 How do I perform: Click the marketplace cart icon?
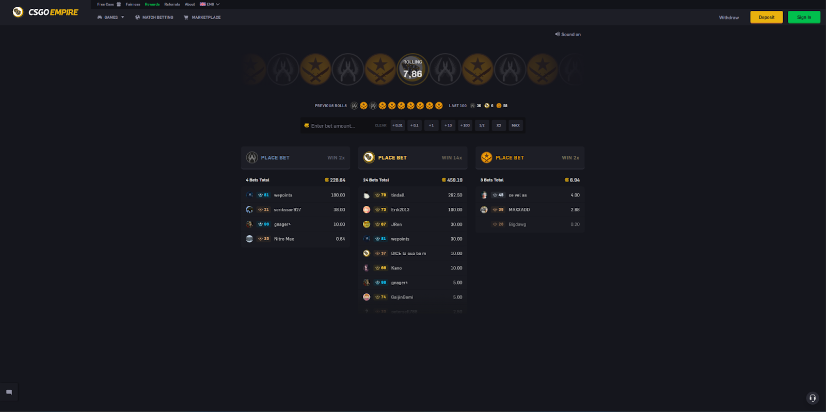coord(186,18)
